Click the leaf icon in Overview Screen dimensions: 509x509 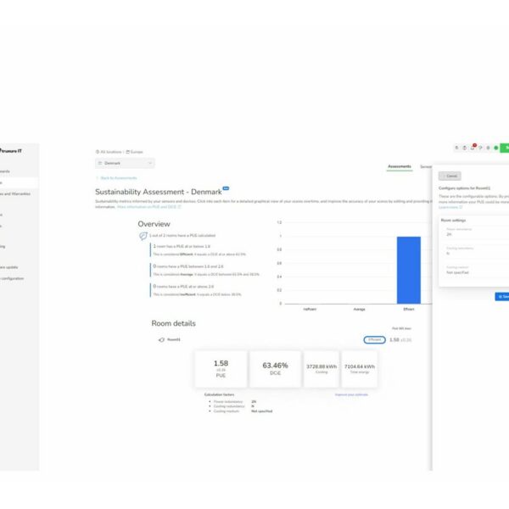pyautogui.click(x=143, y=236)
